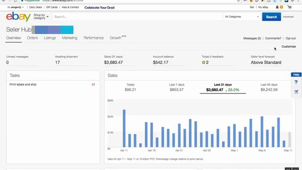
Task: Click the blue Help tab on right edge
Action: [x=296, y=75]
